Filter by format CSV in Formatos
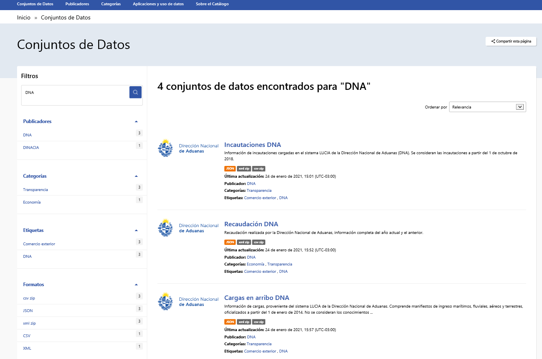Screen dimensions: 542x359 coord(27,336)
